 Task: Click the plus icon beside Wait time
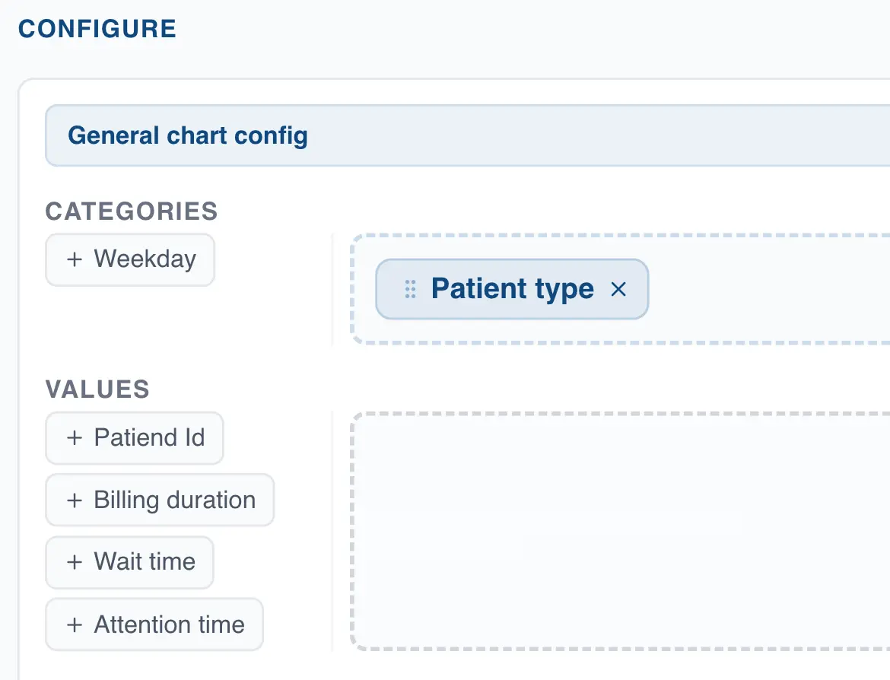74,562
